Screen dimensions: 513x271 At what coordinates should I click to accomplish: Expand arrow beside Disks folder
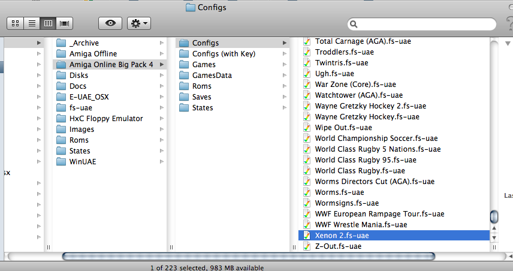[x=162, y=76]
